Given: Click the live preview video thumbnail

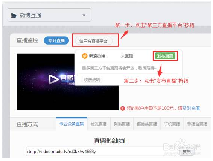Looking at the screenshot, I should click(67, 82).
